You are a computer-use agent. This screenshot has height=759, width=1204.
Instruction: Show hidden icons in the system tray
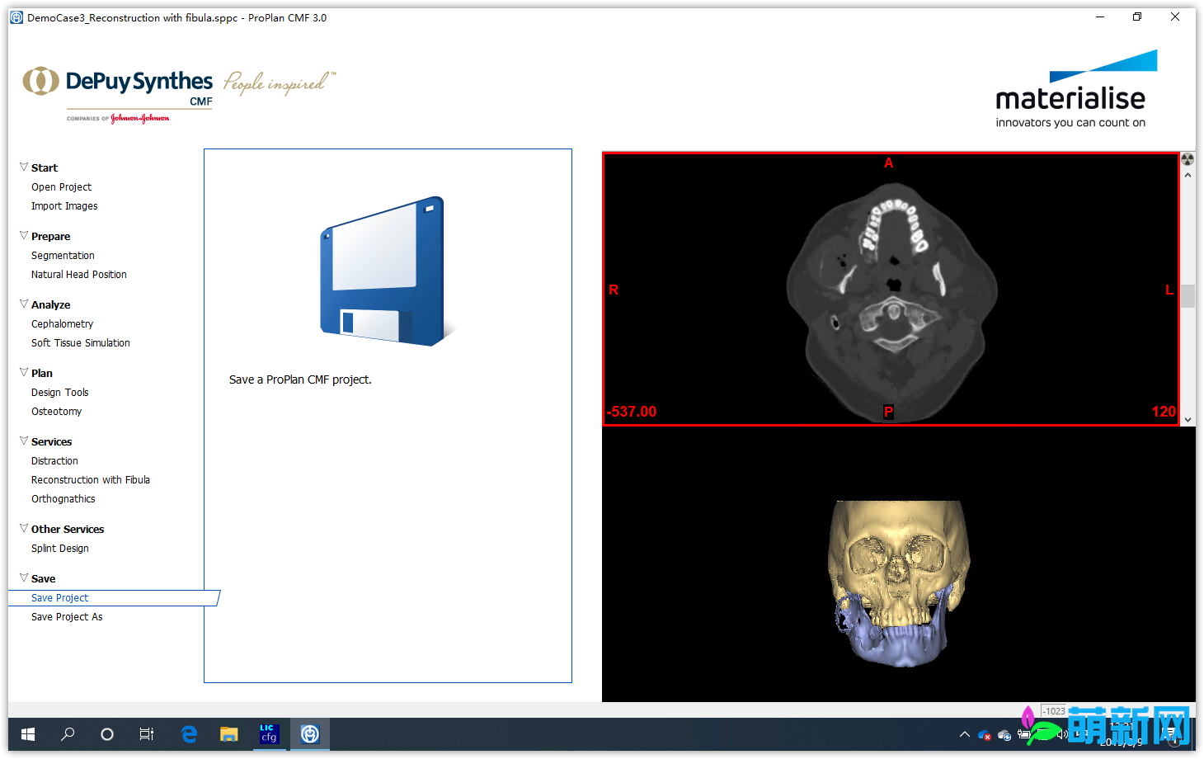(x=964, y=734)
